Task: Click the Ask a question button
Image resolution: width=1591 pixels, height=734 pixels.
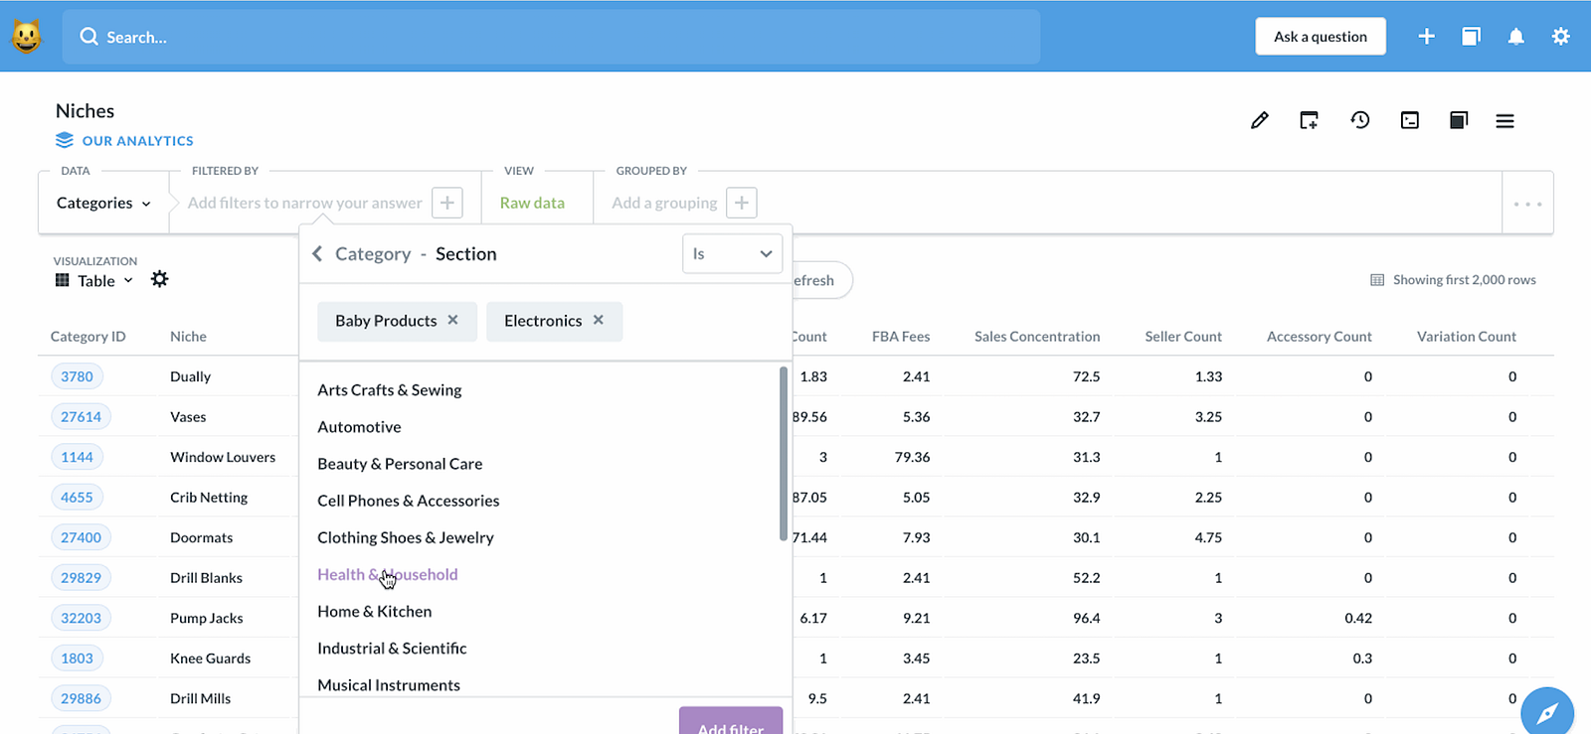Action: [1321, 37]
